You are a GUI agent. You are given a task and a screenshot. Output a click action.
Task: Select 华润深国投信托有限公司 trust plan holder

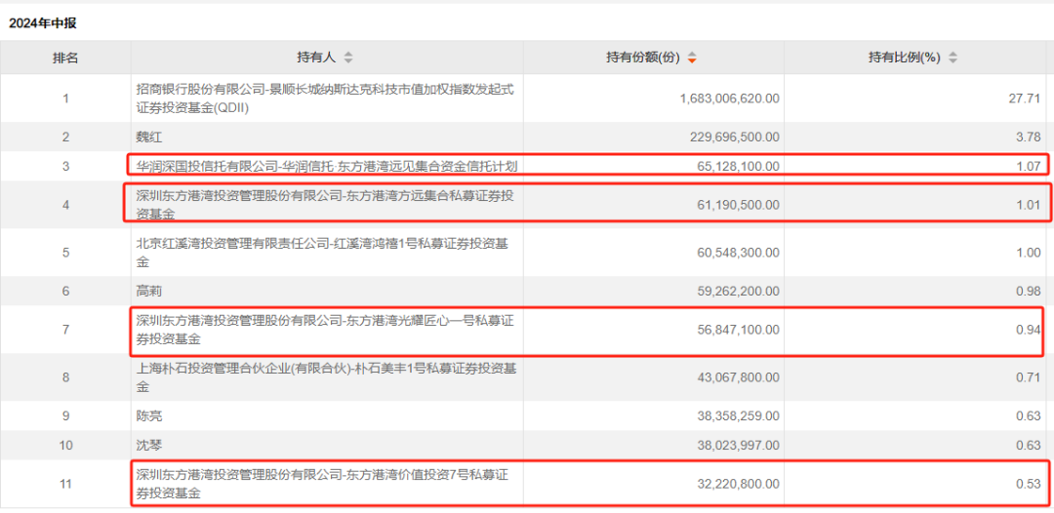327,166
